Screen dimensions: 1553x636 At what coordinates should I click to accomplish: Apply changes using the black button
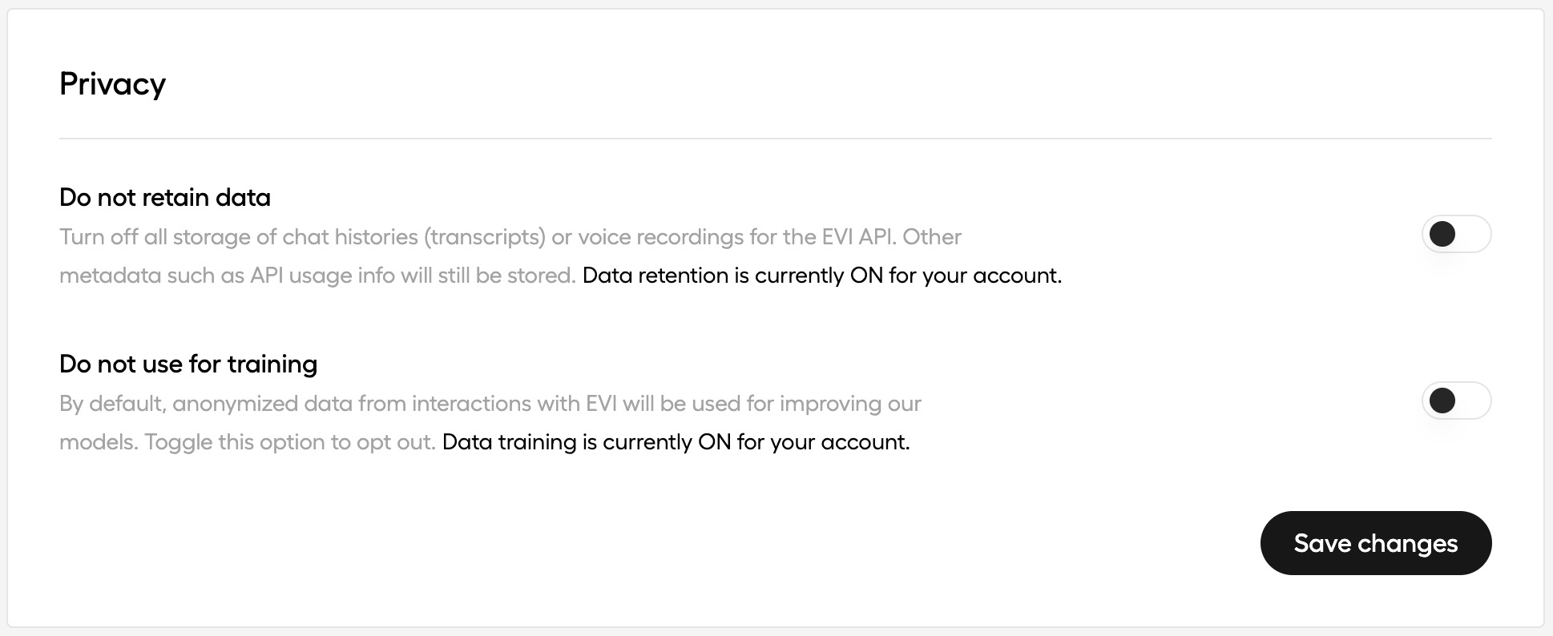click(x=1375, y=543)
